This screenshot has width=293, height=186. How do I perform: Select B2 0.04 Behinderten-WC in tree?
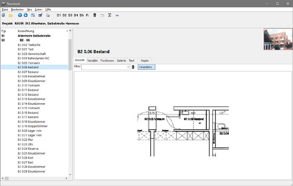[x=34, y=58]
